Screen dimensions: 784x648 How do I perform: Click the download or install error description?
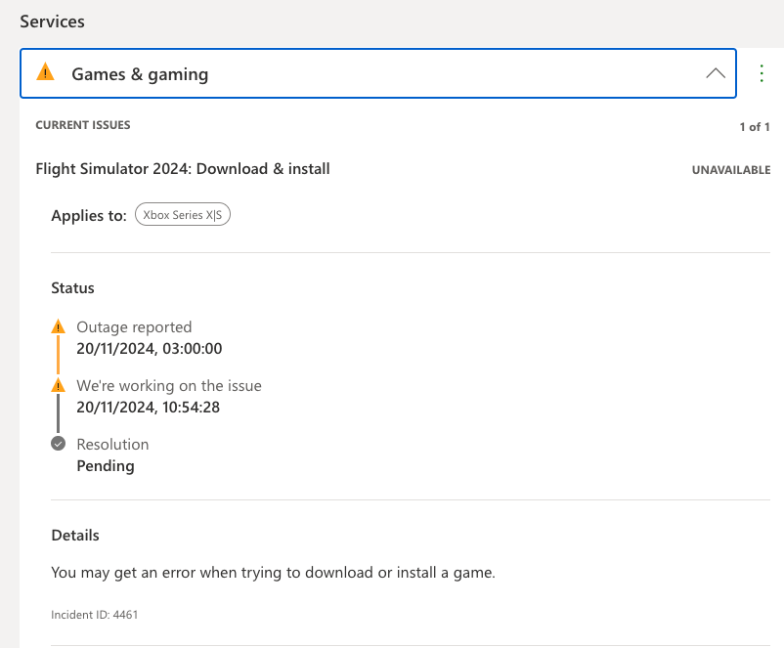click(x=273, y=573)
